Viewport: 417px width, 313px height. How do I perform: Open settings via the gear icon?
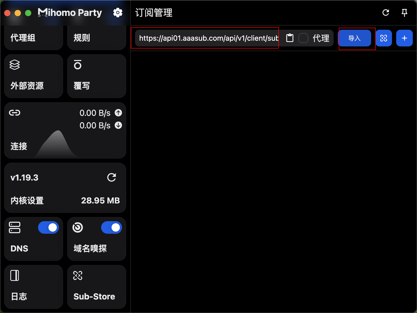pyautogui.click(x=118, y=13)
